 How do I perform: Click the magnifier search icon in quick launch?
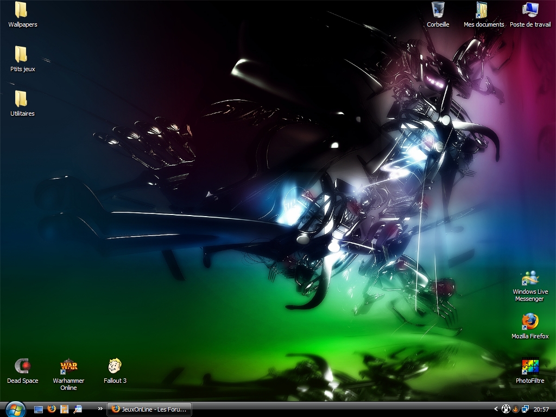point(77,409)
